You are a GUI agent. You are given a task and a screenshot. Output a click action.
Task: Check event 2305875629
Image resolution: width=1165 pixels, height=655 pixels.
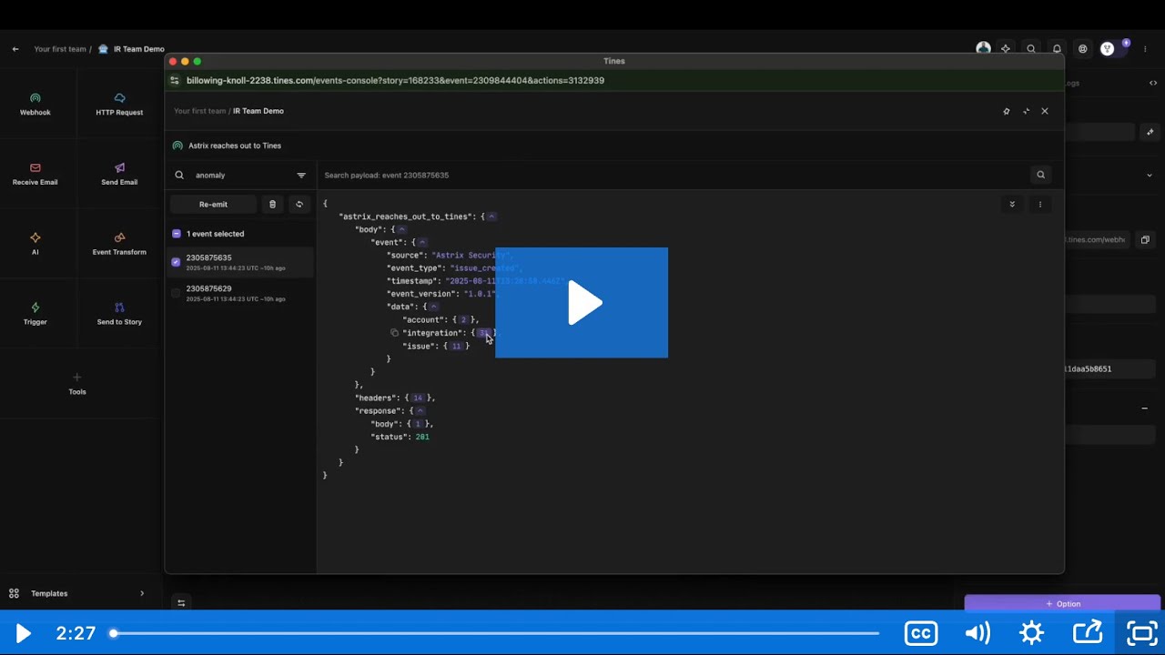pyautogui.click(x=177, y=293)
